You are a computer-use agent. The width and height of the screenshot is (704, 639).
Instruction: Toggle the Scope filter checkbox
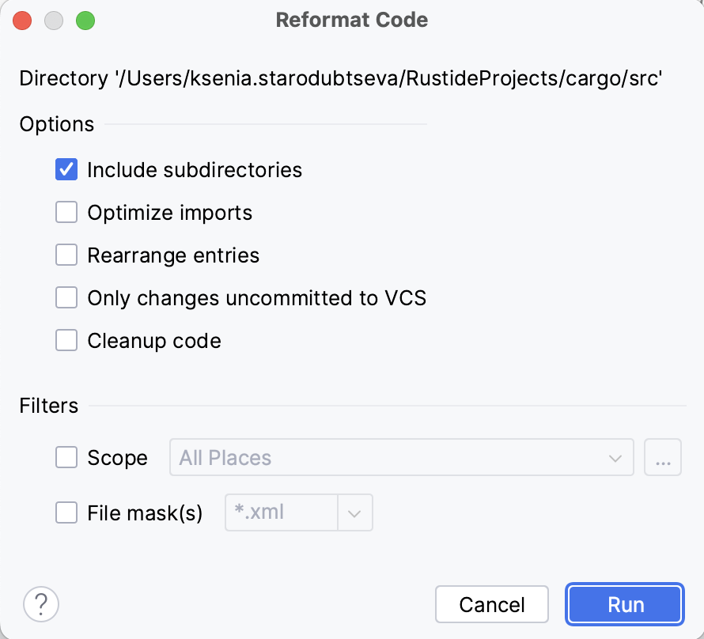(x=66, y=457)
